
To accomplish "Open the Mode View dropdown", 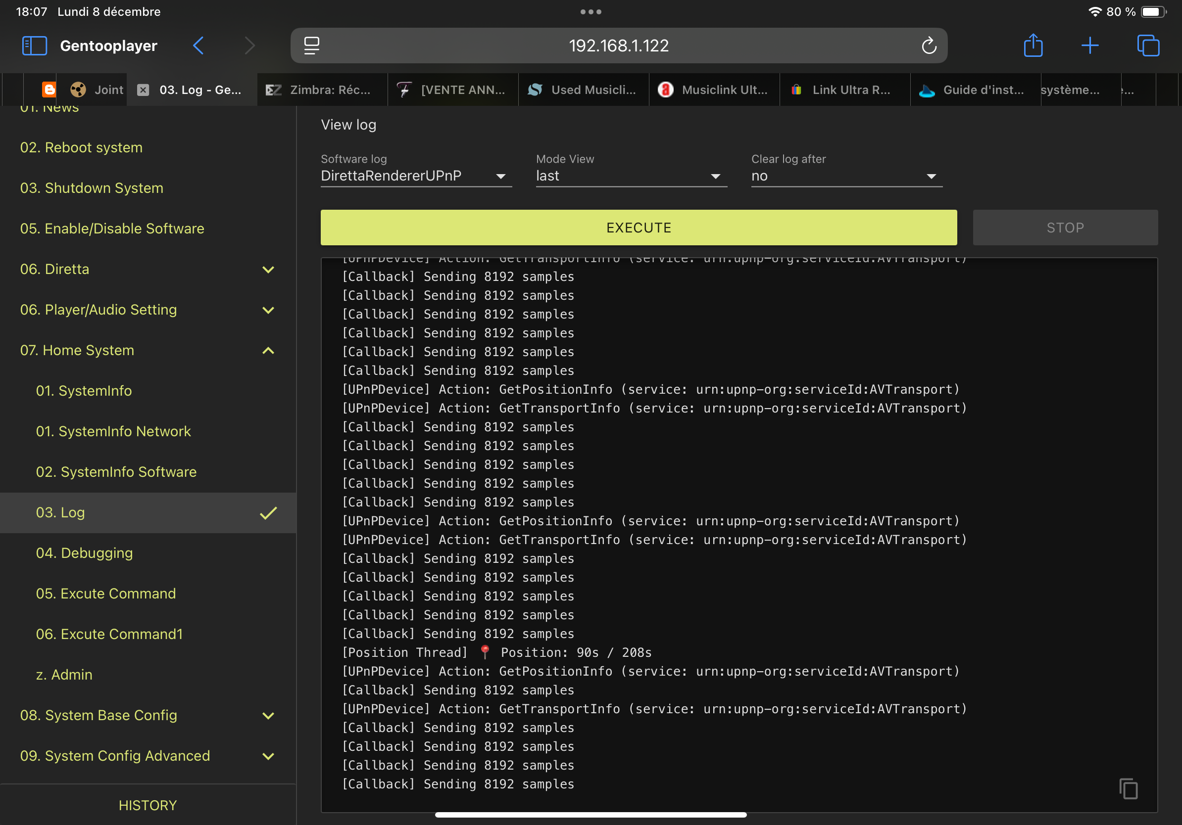I will 631,176.
